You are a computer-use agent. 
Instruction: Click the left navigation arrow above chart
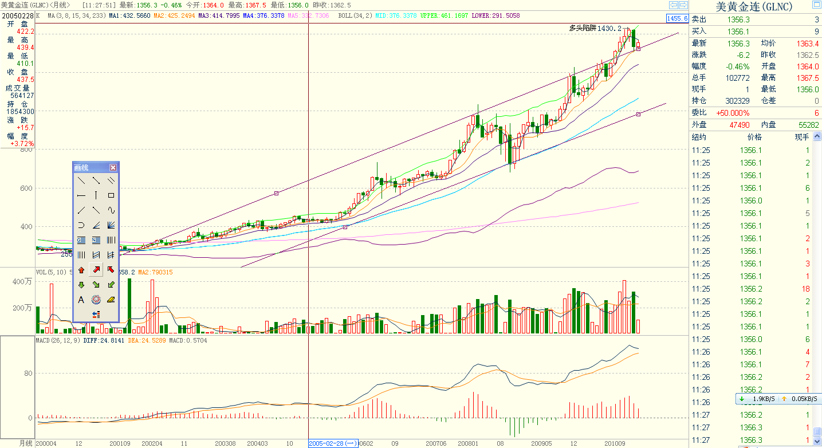pos(674,5)
